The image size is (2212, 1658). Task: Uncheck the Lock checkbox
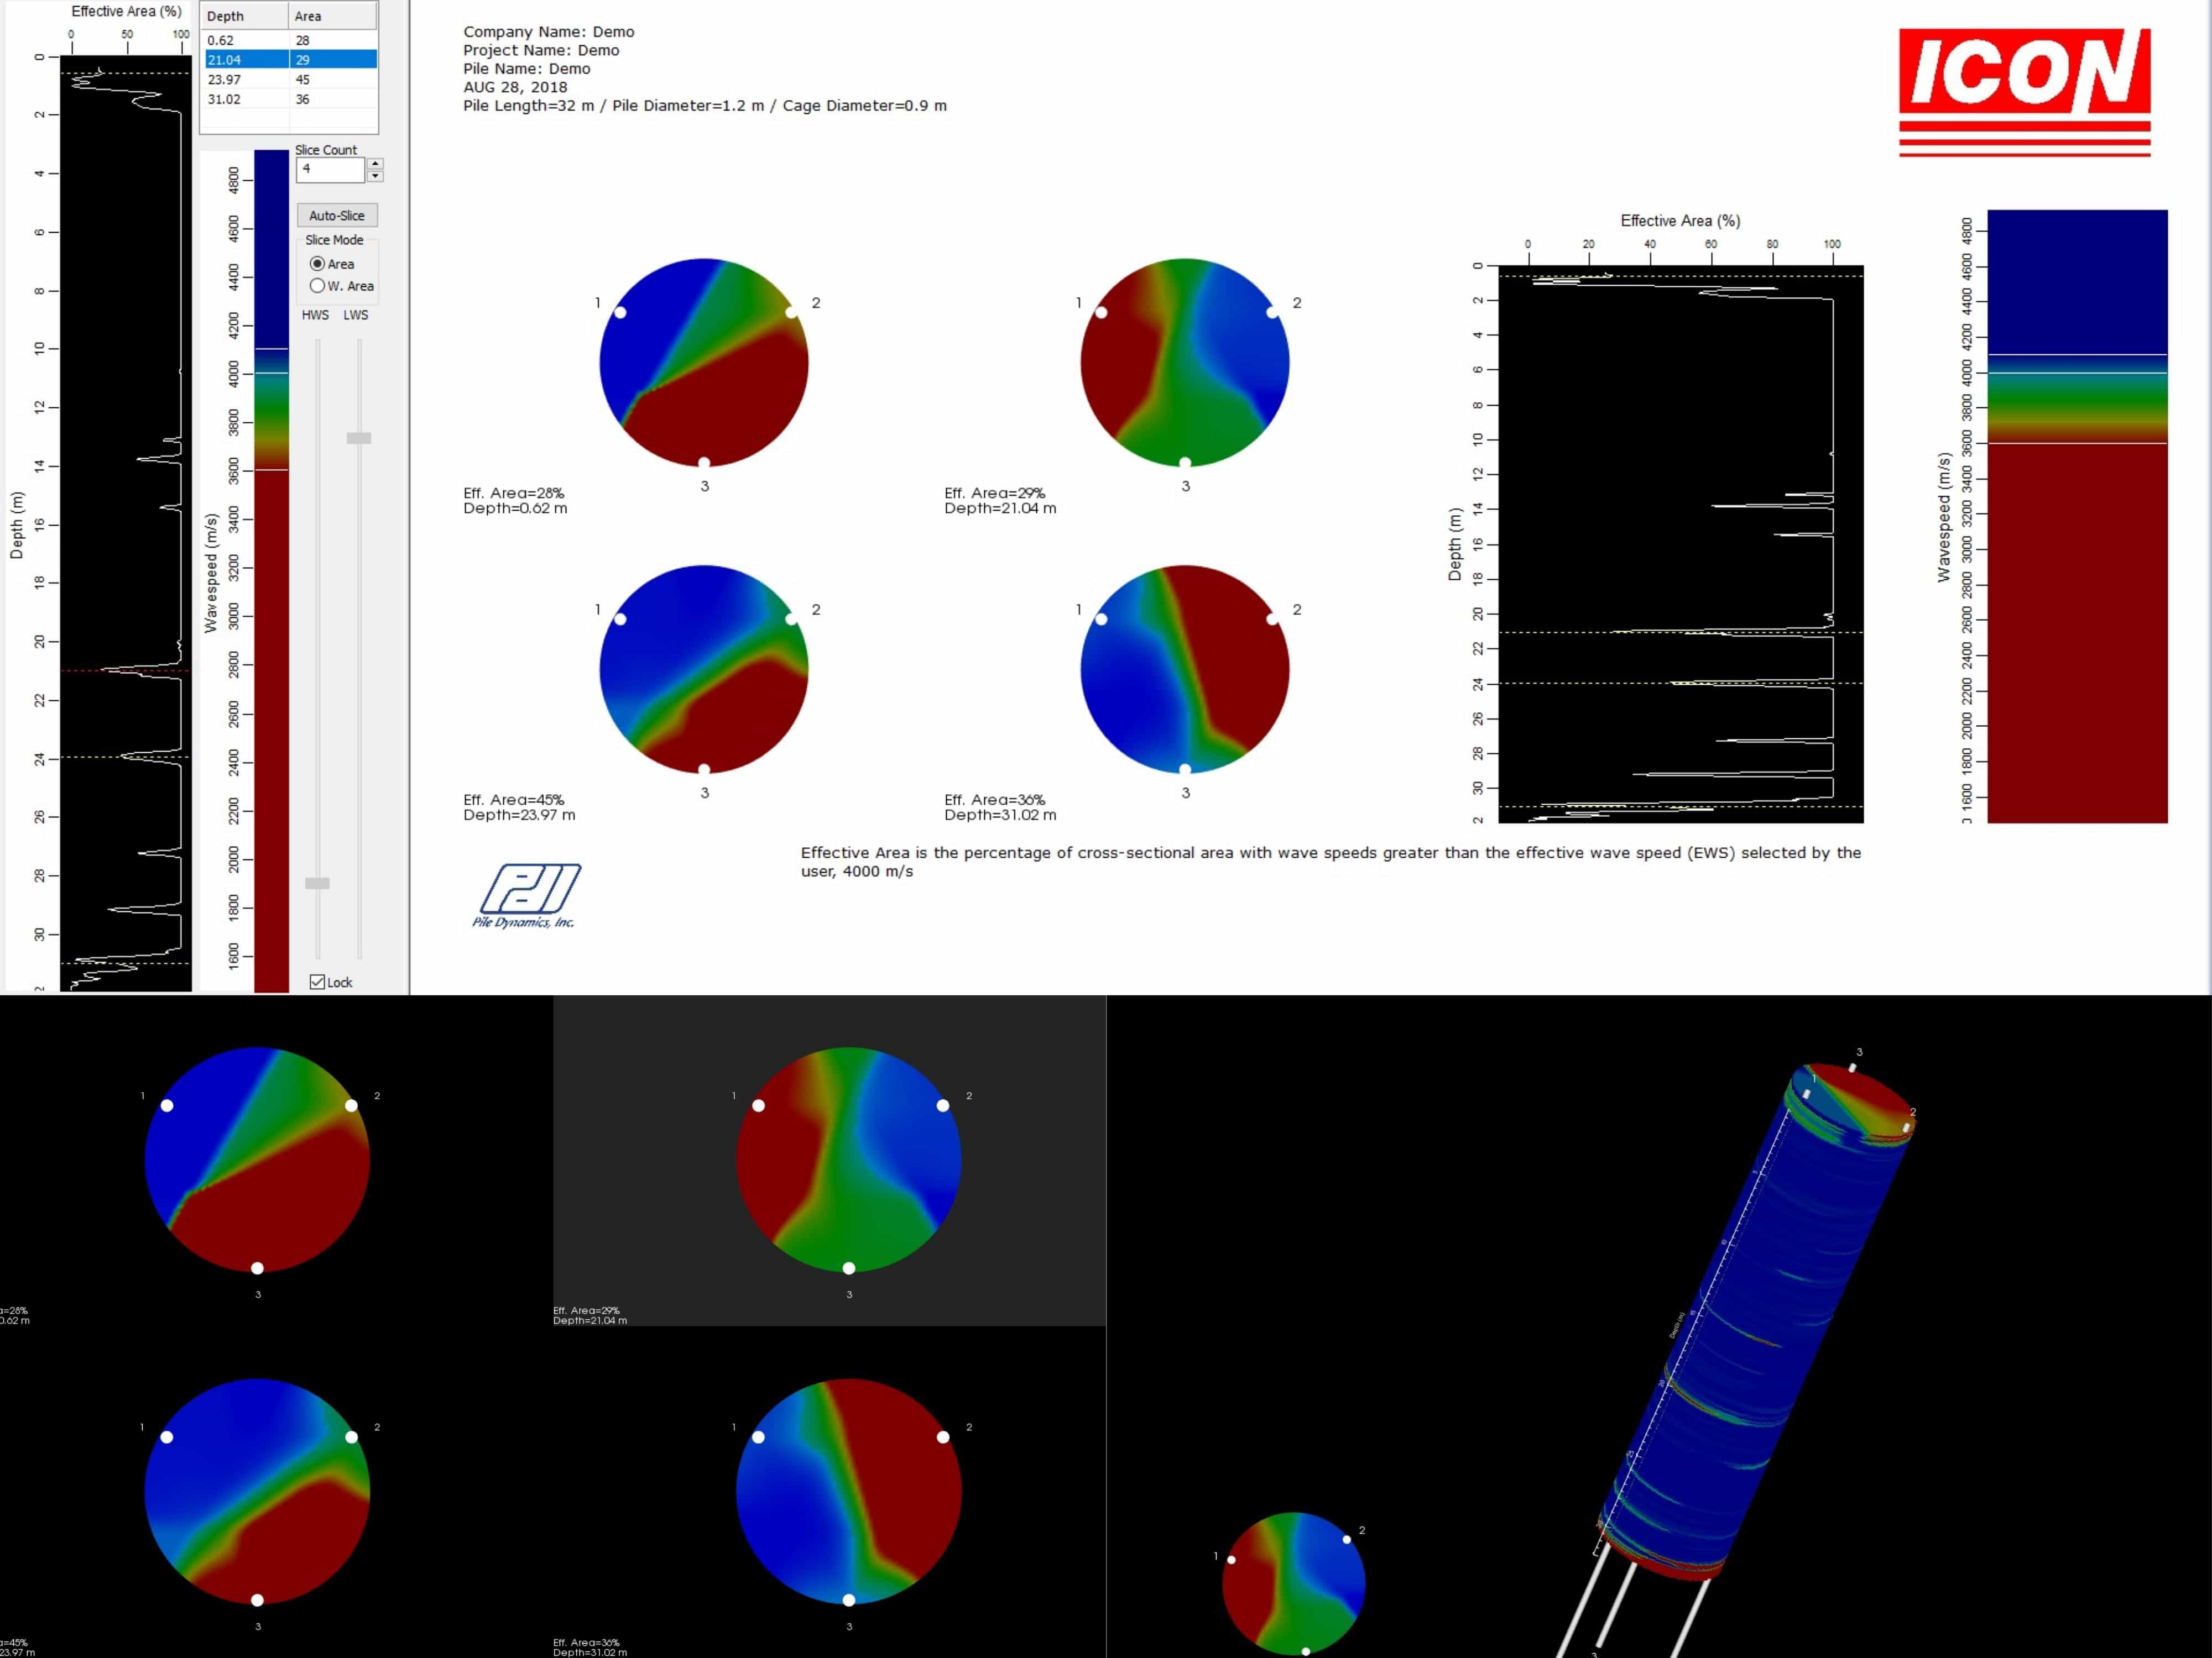coord(317,982)
